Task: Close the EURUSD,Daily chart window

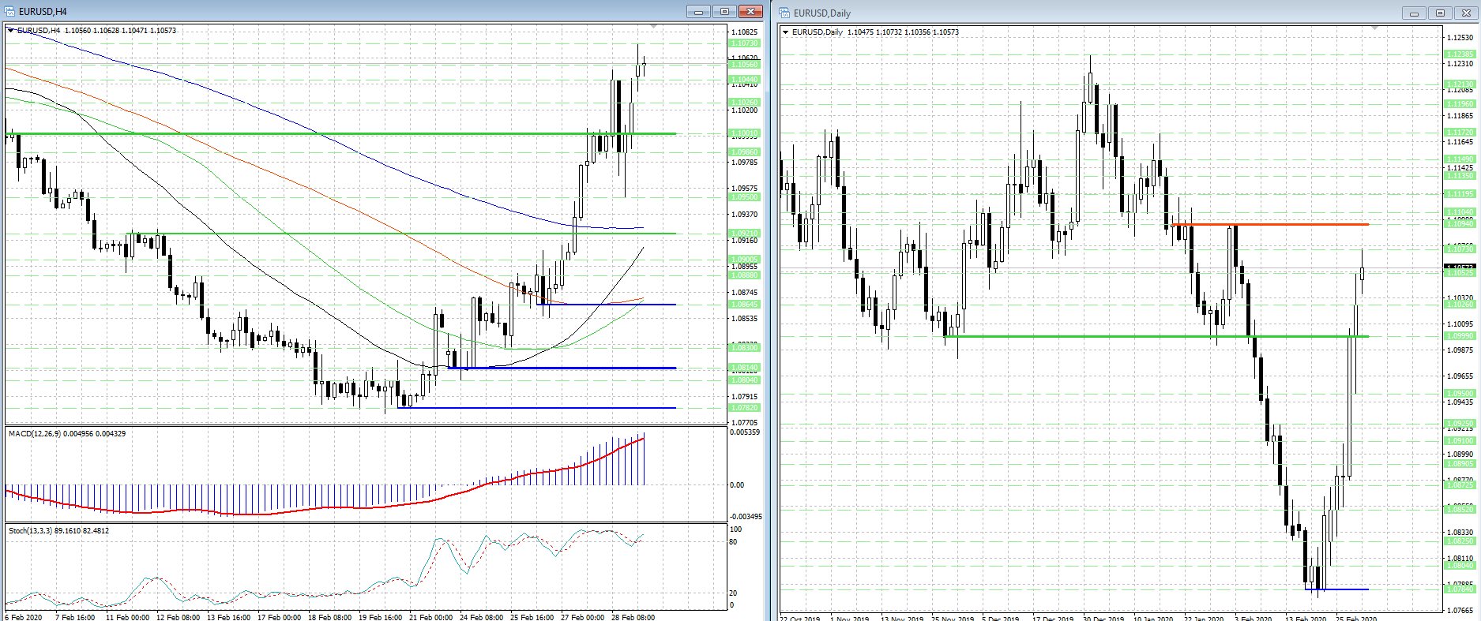Action: click(1466, 13)
